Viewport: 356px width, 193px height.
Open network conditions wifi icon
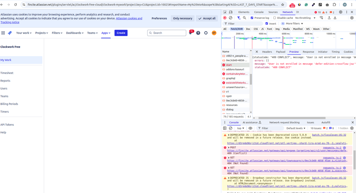pyautogui.click(x=321, y=18)
